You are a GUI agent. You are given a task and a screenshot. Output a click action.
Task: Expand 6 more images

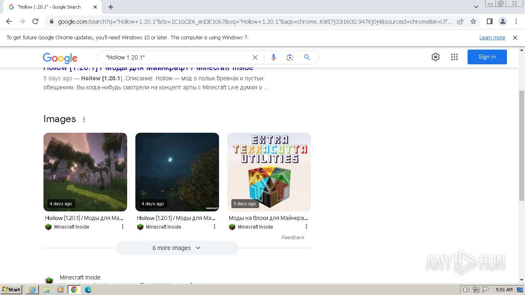(x=177, y=248)
